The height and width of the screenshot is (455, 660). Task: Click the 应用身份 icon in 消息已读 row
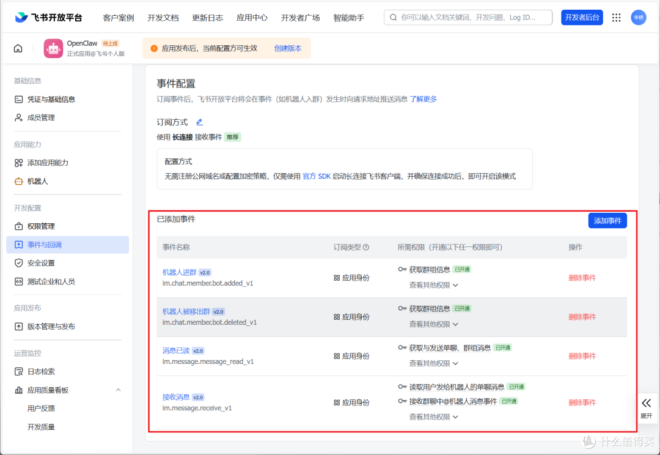pos(337,356)
